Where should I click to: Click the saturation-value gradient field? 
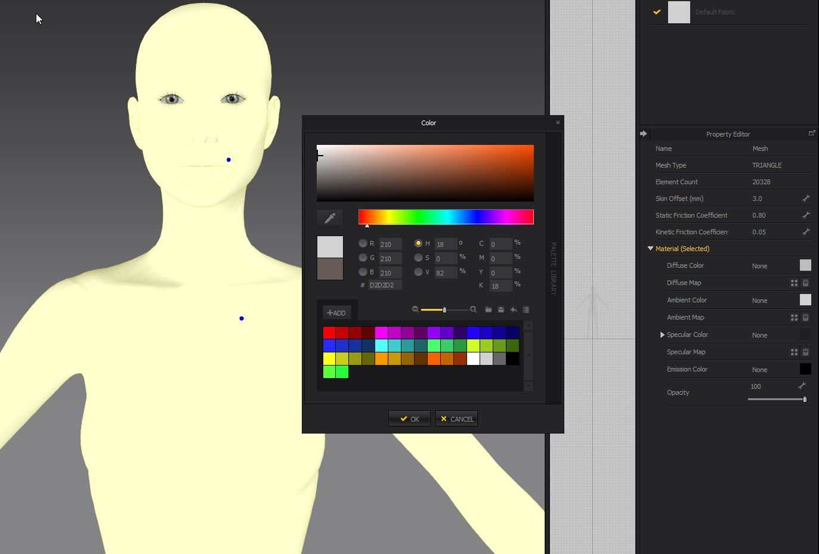click(425, 173)
